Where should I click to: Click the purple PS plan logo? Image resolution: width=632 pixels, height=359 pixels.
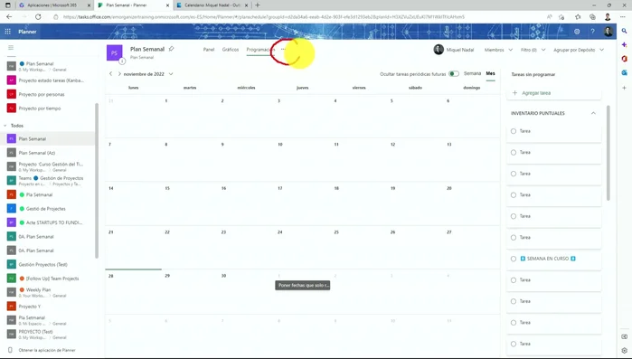(115, 52)
